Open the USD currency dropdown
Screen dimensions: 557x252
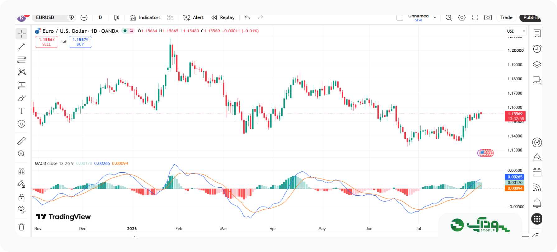pyautogui.click(x=516, y=31)
